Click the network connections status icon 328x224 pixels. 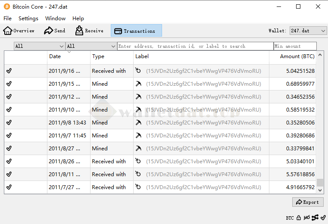point(315,218)
